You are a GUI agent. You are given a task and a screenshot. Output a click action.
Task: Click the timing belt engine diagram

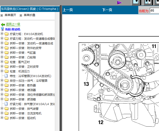[x=119, y=87]
